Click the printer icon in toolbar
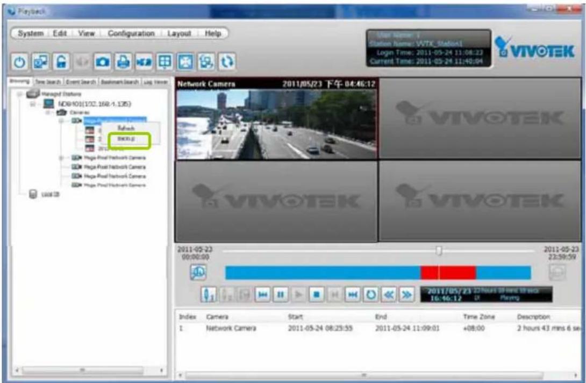Image resolution: width=586 pixels, height=383 pixels. pyautogui.click(x=123, y=62)
